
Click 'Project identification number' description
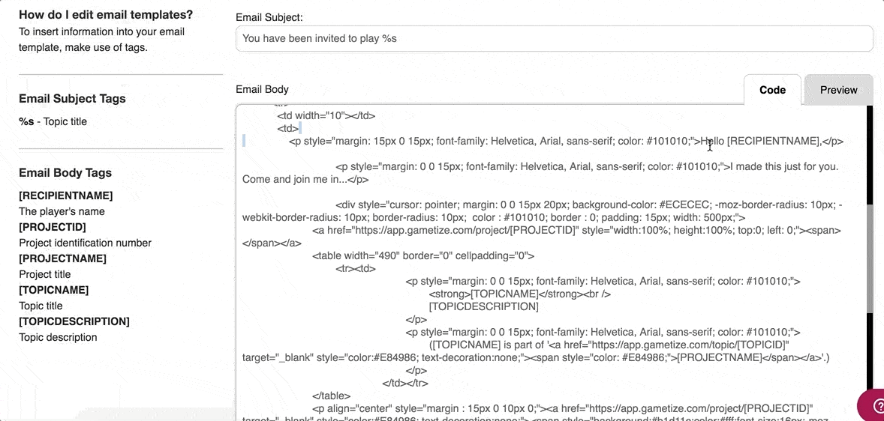click(85, 243)
